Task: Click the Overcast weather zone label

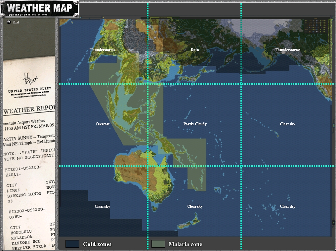Action: tap(103, 124)
